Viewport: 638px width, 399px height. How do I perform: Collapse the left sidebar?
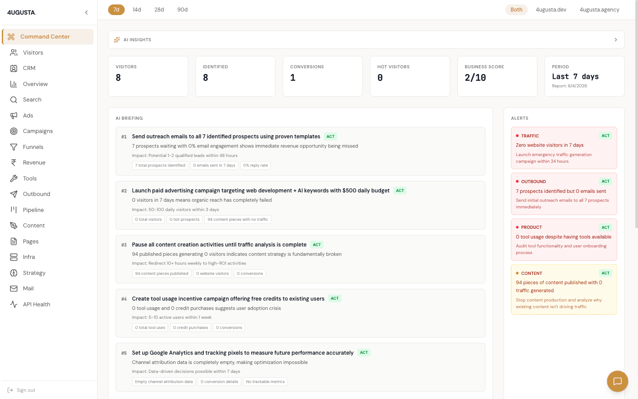pos(86,12)
